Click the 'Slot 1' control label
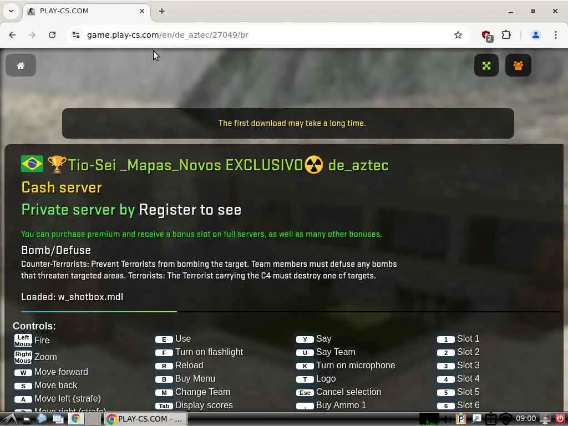This screenshot has width=568, height=426. pyautogui.click(x=468, y=339)
